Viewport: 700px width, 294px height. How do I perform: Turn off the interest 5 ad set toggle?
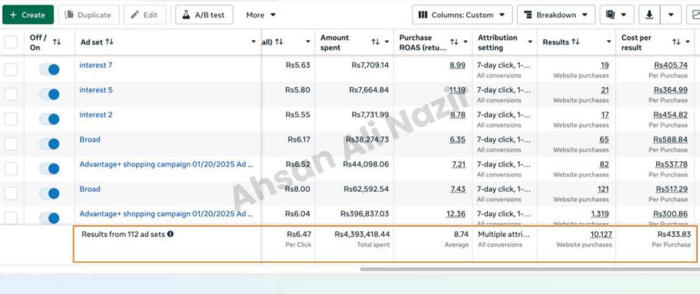[x=49, y=94]
